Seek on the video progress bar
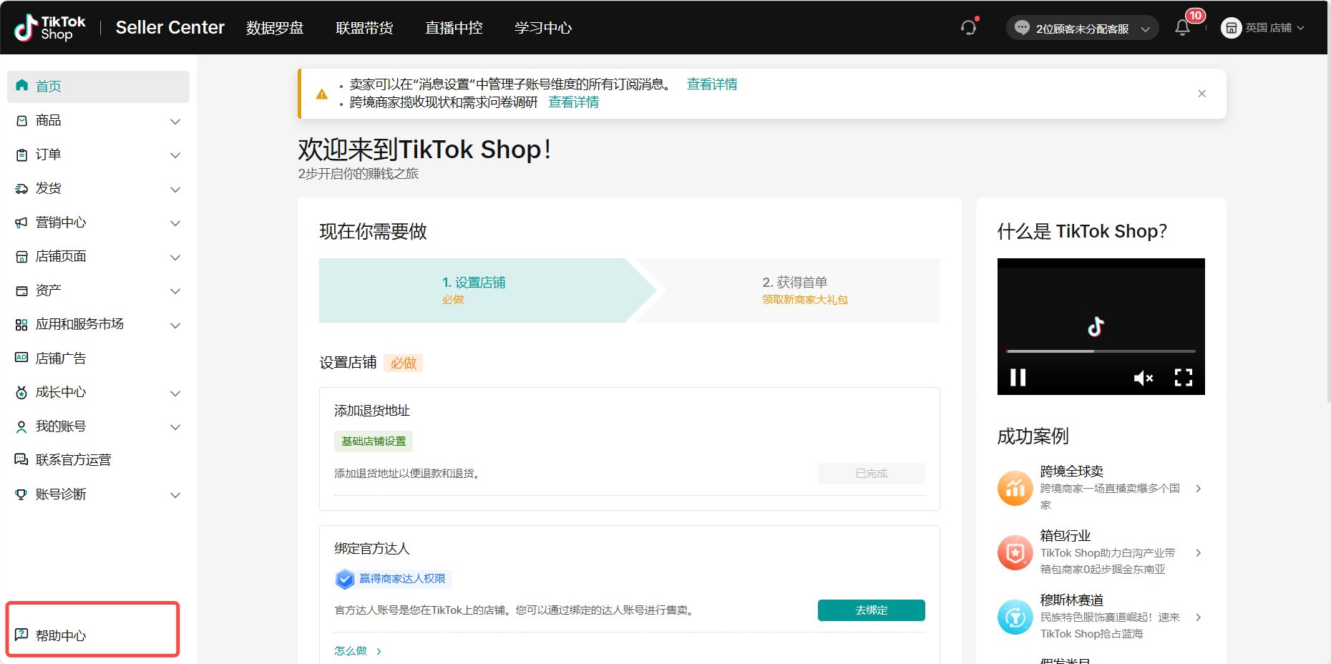The height and width of the screenshot is (664, 1331). click(1101, 351)
